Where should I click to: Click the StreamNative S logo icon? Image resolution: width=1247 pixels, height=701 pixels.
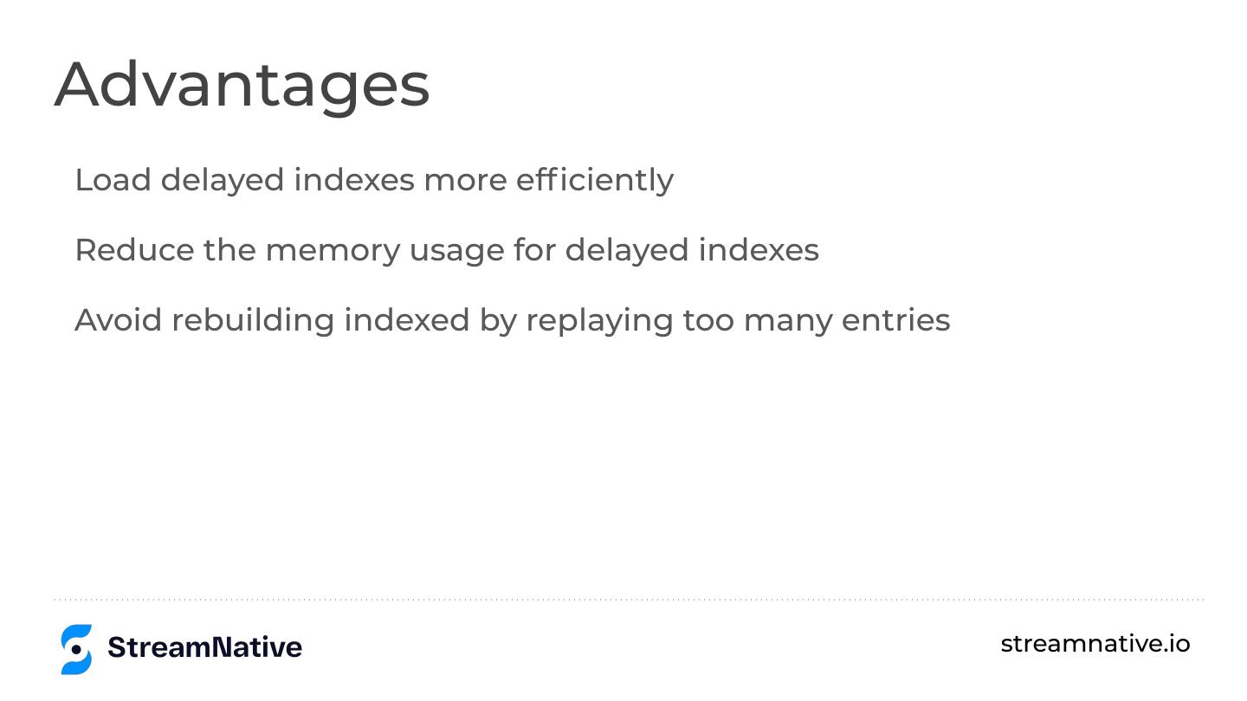pos(76,648)
